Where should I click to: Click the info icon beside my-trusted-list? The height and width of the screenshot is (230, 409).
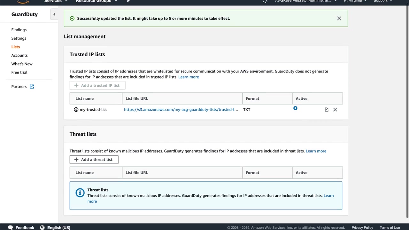(76, 110)
